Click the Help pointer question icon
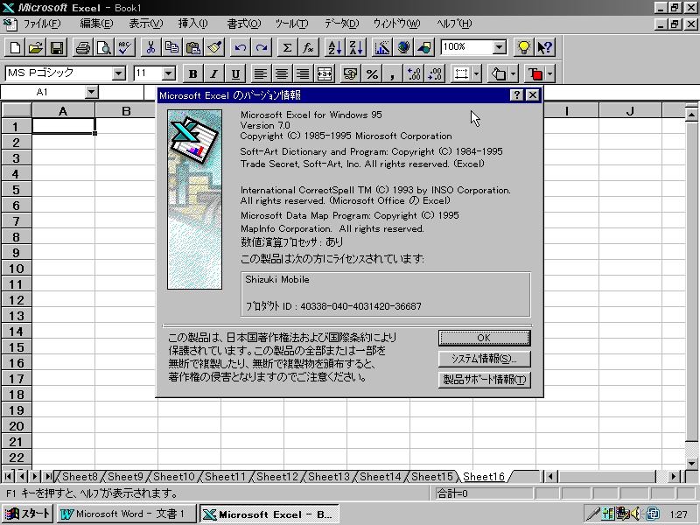The image size is (700, 525). 544,47
